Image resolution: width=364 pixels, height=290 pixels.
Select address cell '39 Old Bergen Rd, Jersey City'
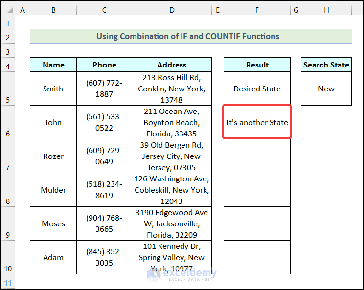(172, 156)
